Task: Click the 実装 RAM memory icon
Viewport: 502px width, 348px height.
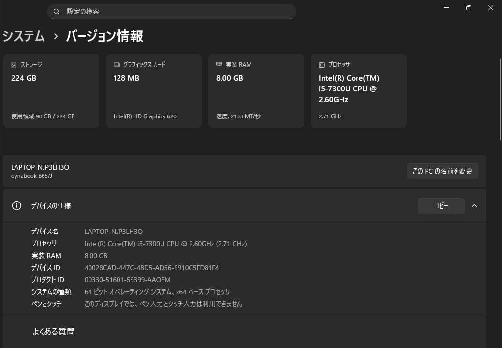Action: click(219, 64)
